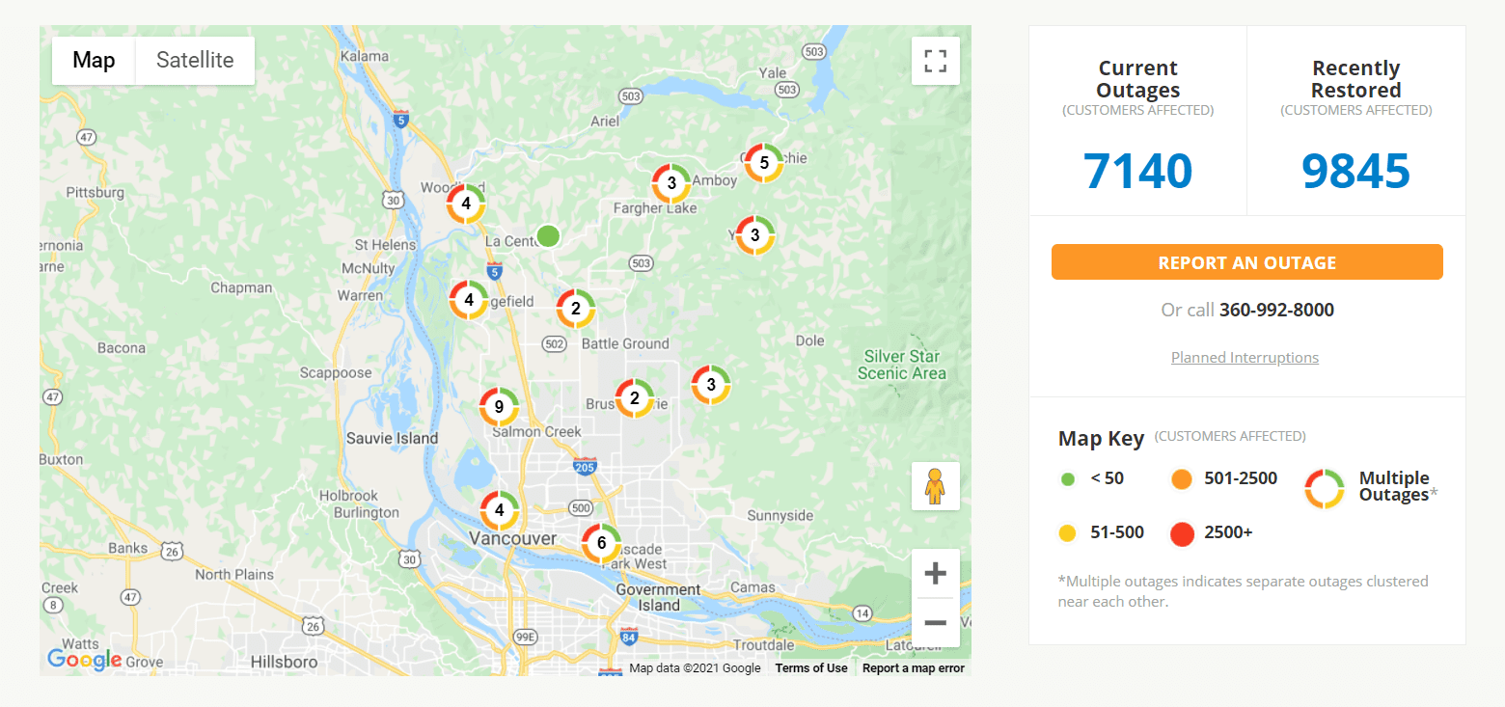Screen dimensions: 1505x707
Task: Select the Map view tab
Action: pos(94,60)
